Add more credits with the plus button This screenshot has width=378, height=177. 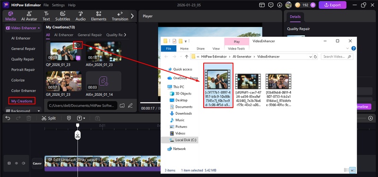pyautogui.click(x=313, y=5)
